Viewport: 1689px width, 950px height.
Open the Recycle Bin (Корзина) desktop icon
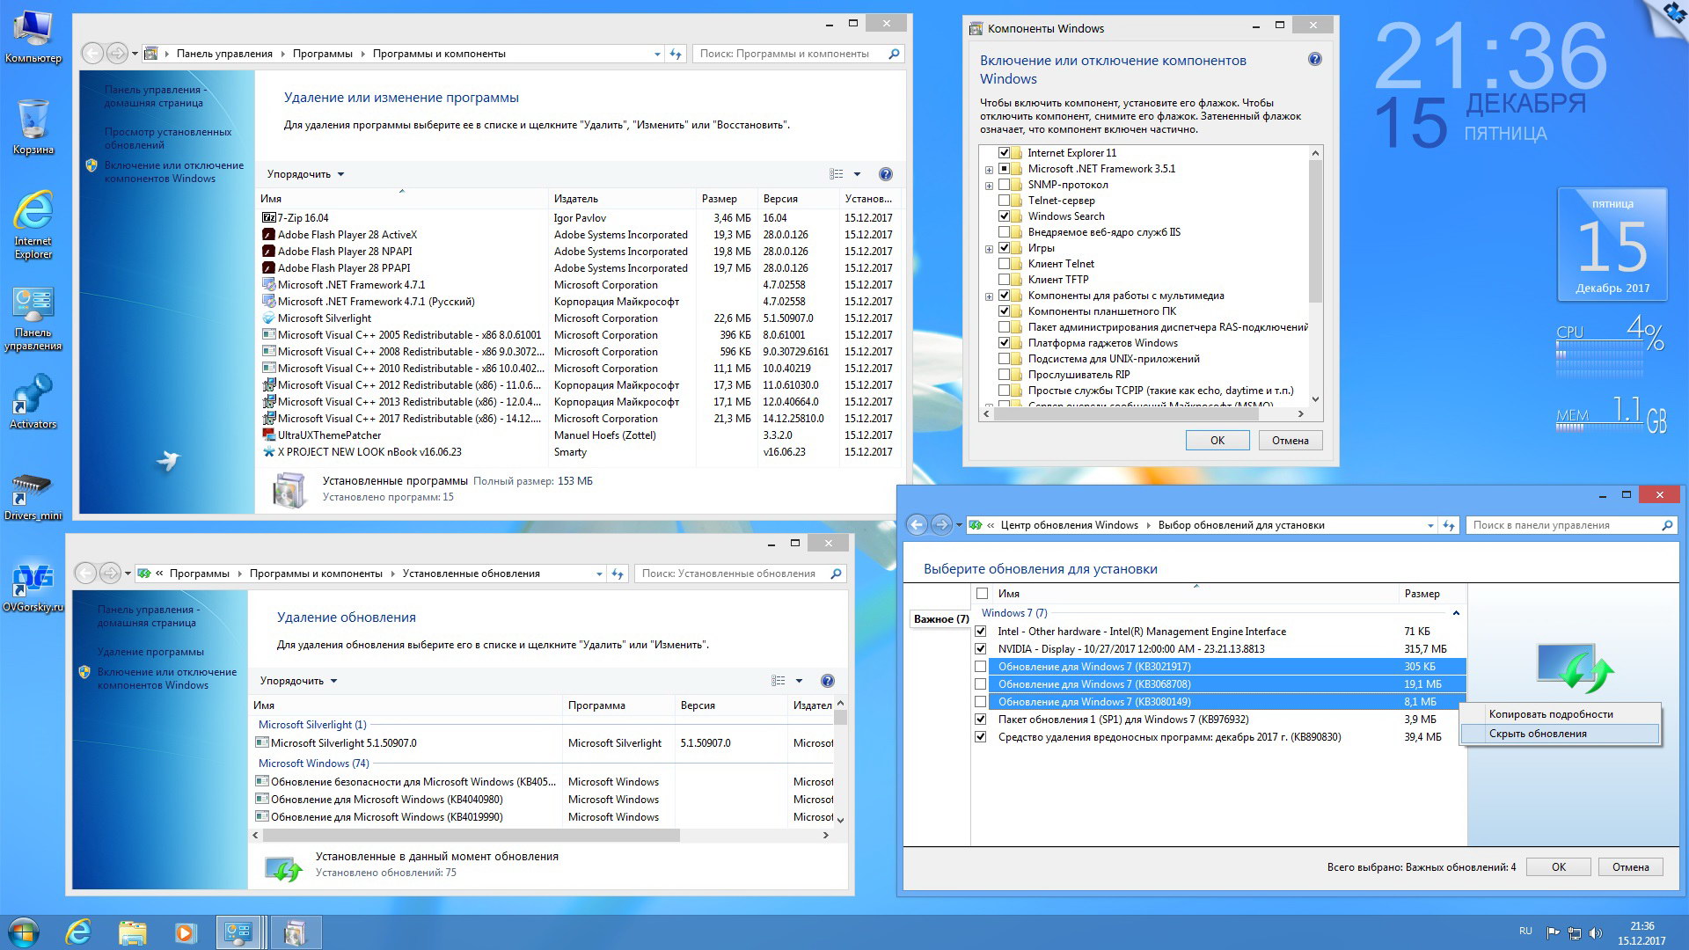pos(33,123)
